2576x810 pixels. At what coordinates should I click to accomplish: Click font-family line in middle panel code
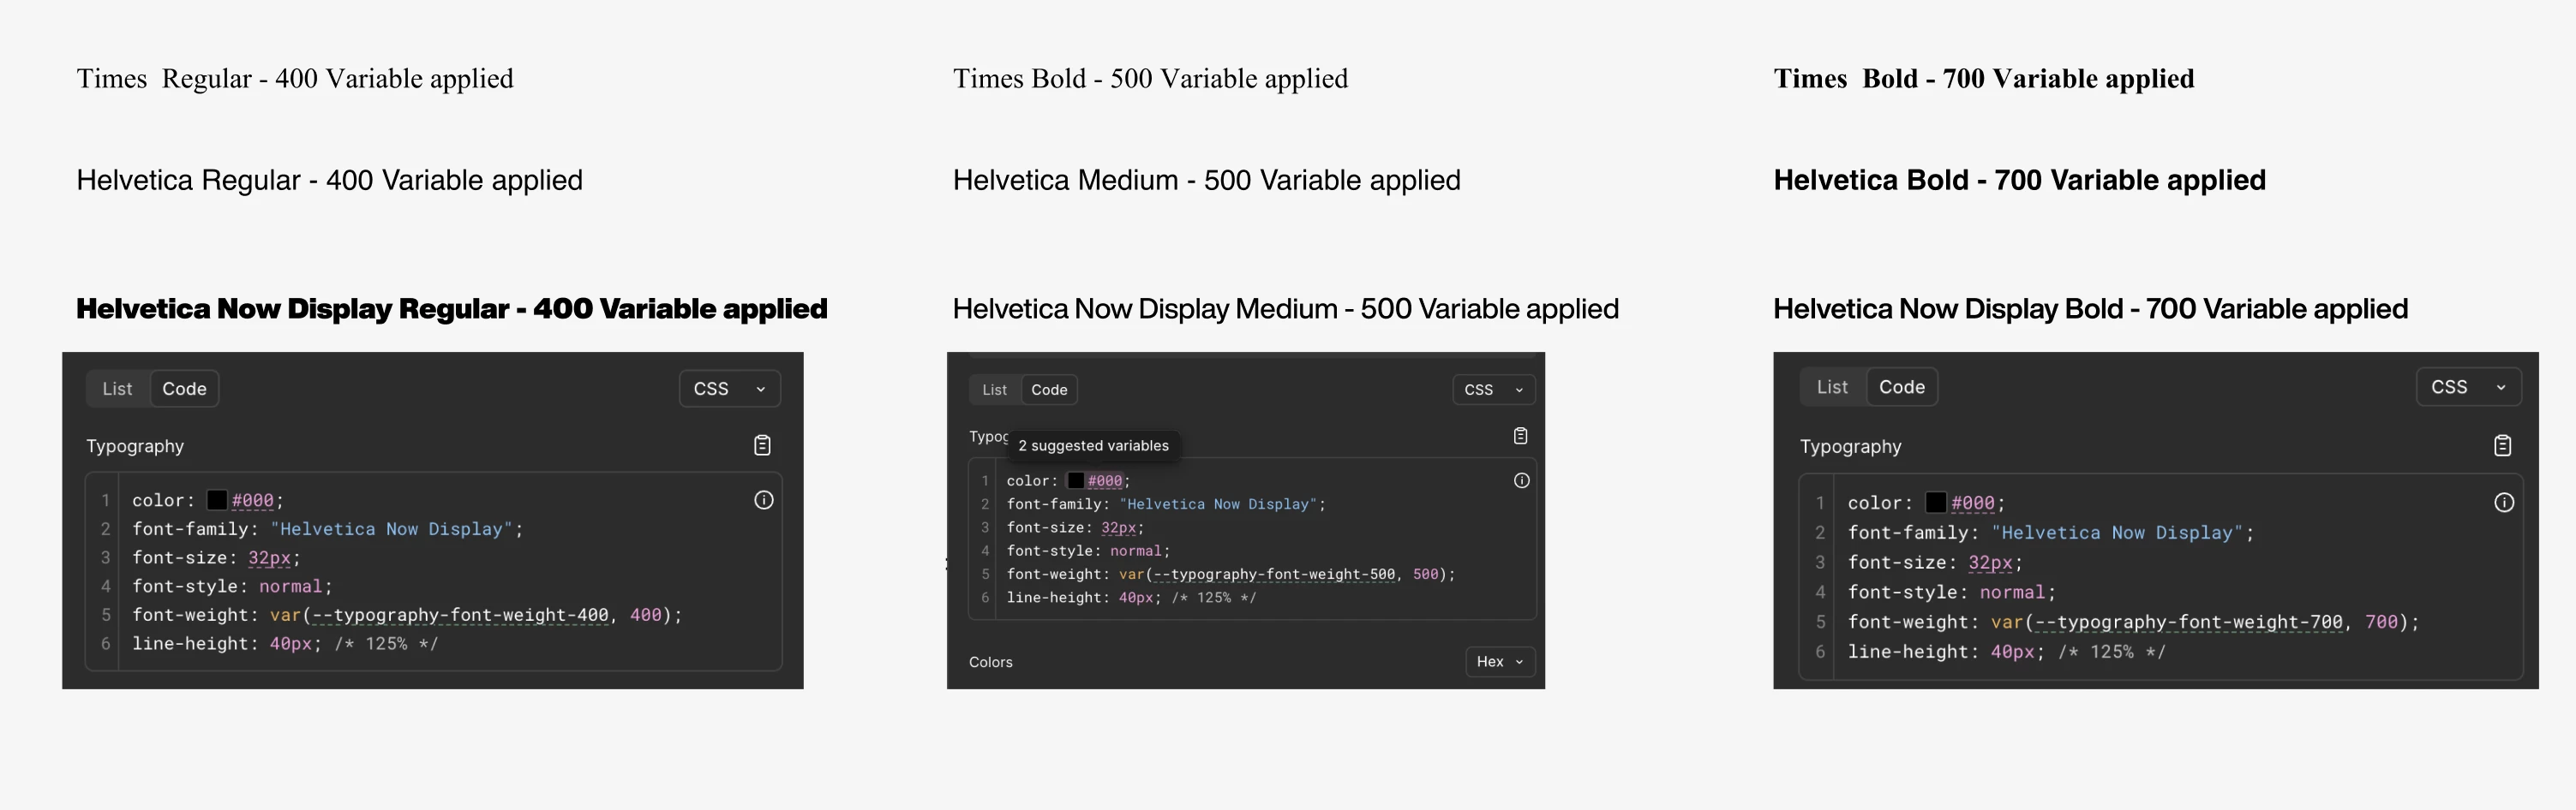(x=1166, y=504)
